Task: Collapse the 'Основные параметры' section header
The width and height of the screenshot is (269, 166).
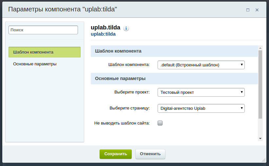Action: (x=174, y=78)
